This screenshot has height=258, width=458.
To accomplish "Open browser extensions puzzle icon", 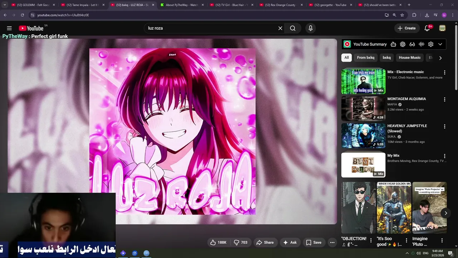I will 414,15.
